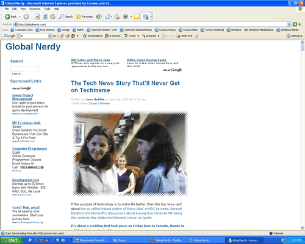Viewport: 305px width, 244px height.
Task: Click the vertical scrollbar thumb
Action: pos(303,48)
